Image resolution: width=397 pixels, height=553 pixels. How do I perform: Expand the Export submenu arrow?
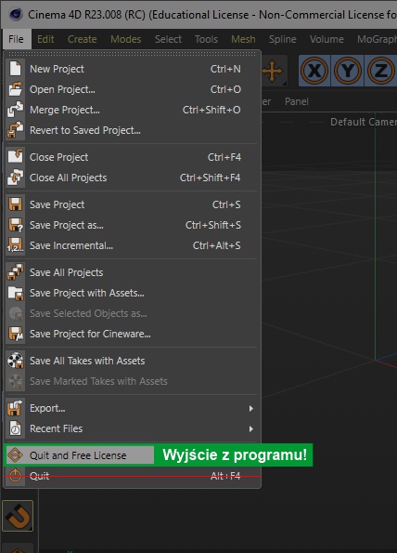point(251,408)
